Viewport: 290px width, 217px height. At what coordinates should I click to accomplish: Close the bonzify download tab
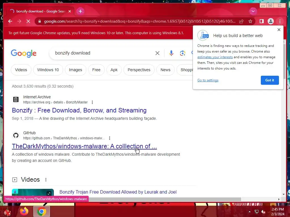[70, 11]
